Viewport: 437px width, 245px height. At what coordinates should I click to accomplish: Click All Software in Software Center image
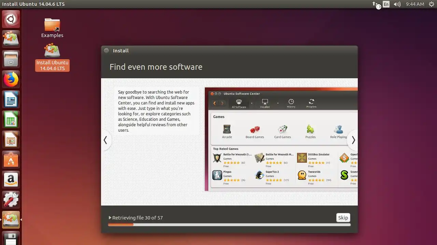[x=239, y=103]
